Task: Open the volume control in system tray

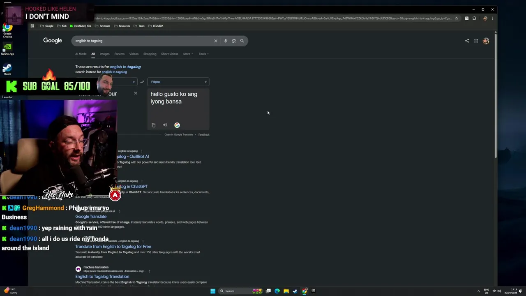Action: click(499, 291)
